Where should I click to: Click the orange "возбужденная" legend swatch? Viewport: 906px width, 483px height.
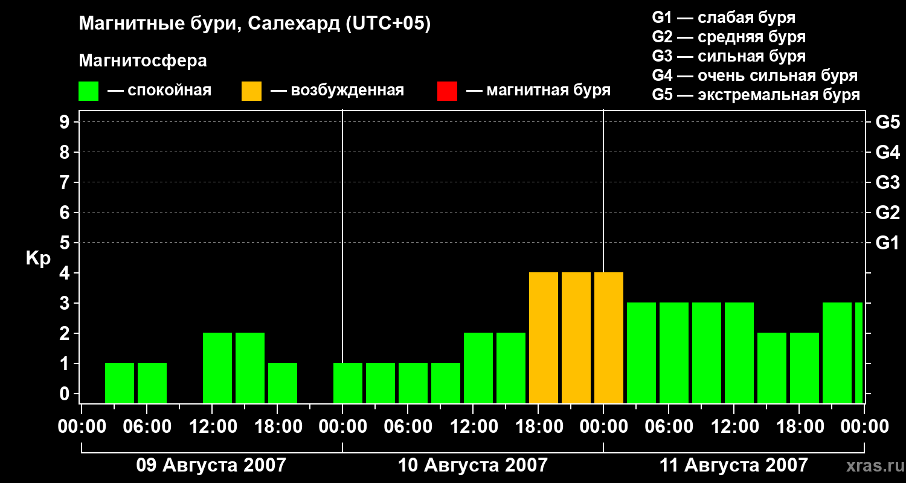(251, 91)
